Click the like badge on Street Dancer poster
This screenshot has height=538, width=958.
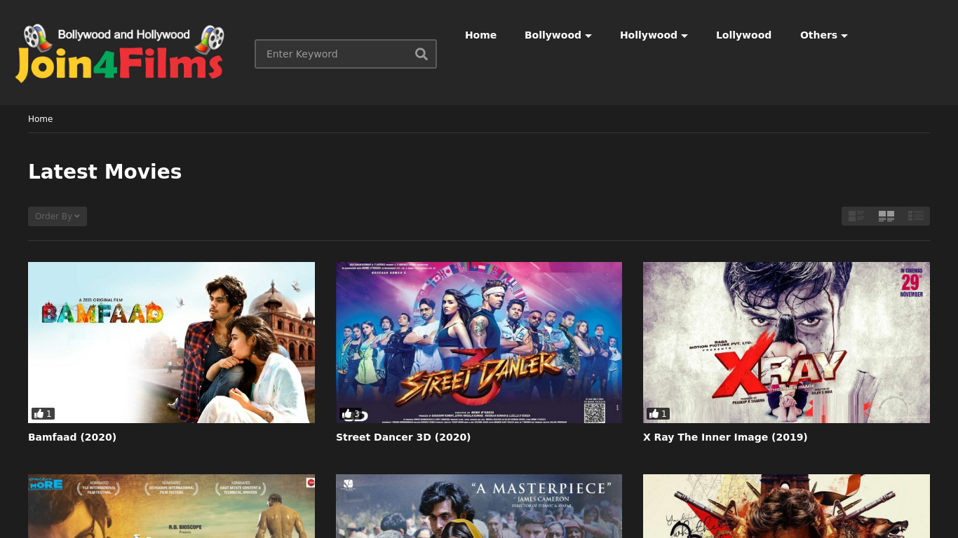(351, 414)
